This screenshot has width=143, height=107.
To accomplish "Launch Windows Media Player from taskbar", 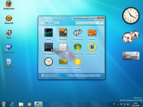I will click(x=29, y=104).
